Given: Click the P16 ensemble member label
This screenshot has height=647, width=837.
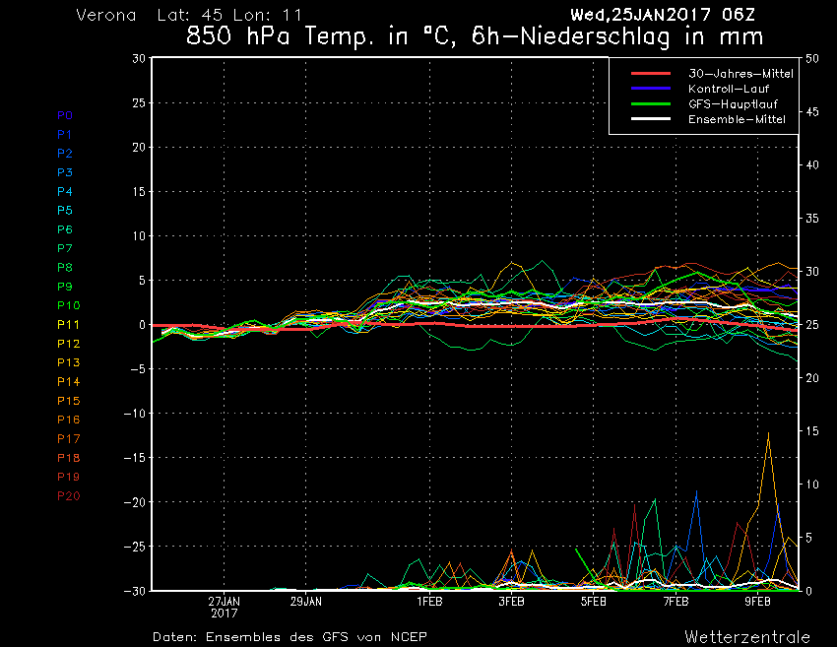Looking at the screenshot, I should coord(68,420).
